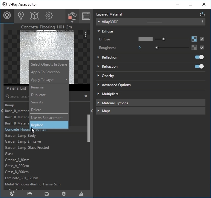Collapse the Diffuse section
The width and height of the screenshot is (211, 198).
tap(99, 31)
